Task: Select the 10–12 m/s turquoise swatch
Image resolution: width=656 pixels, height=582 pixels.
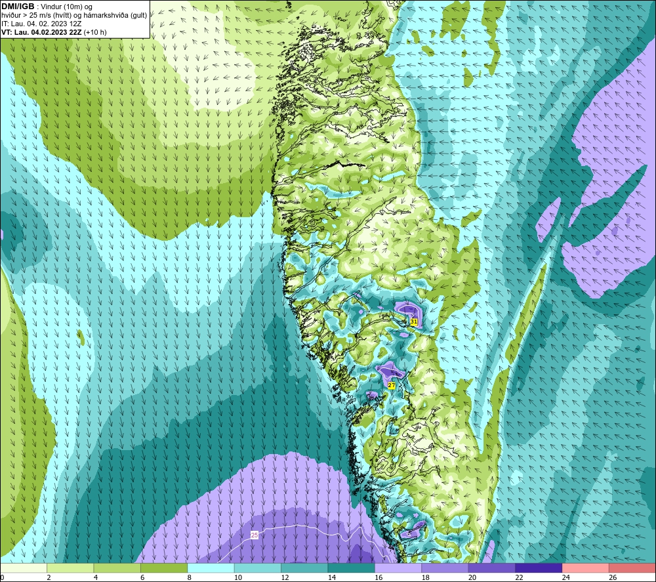Action: coord(258,568)
